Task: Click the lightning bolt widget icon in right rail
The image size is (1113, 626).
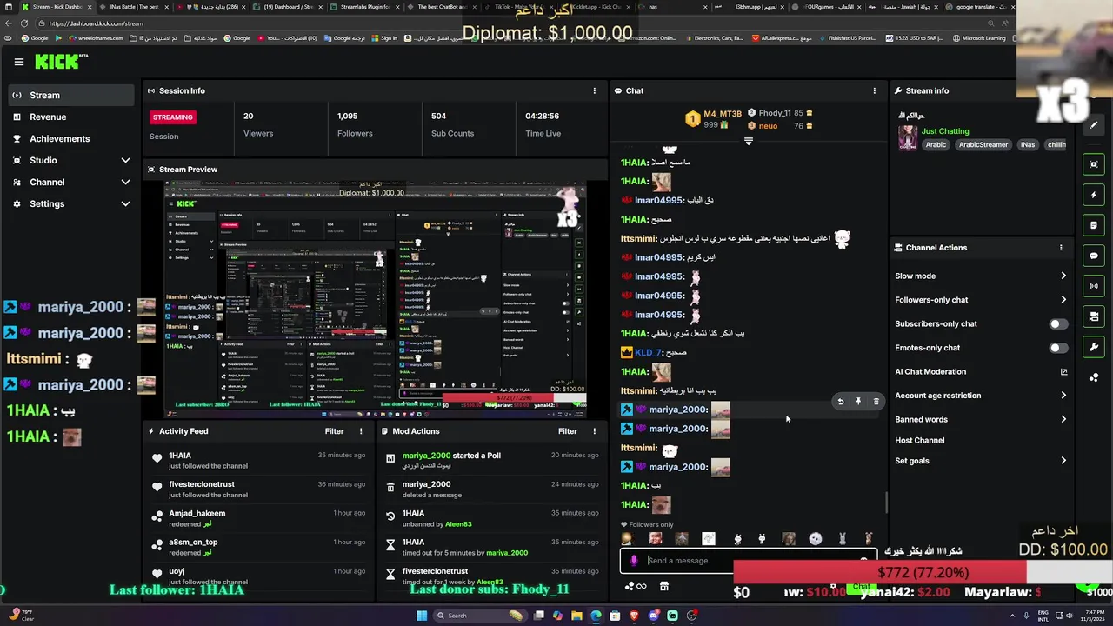Action: pyautogui.click(x=1094, y=195)
